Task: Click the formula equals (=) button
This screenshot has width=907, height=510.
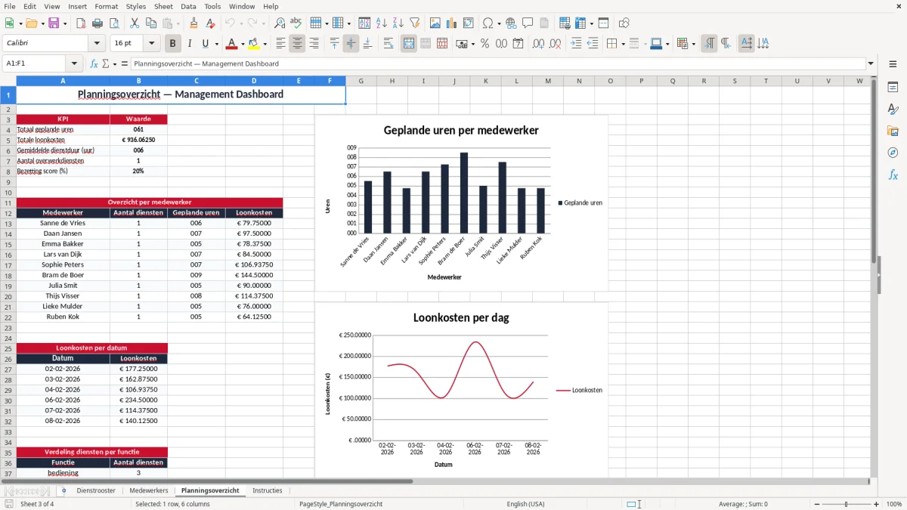Action: point(124,63)
